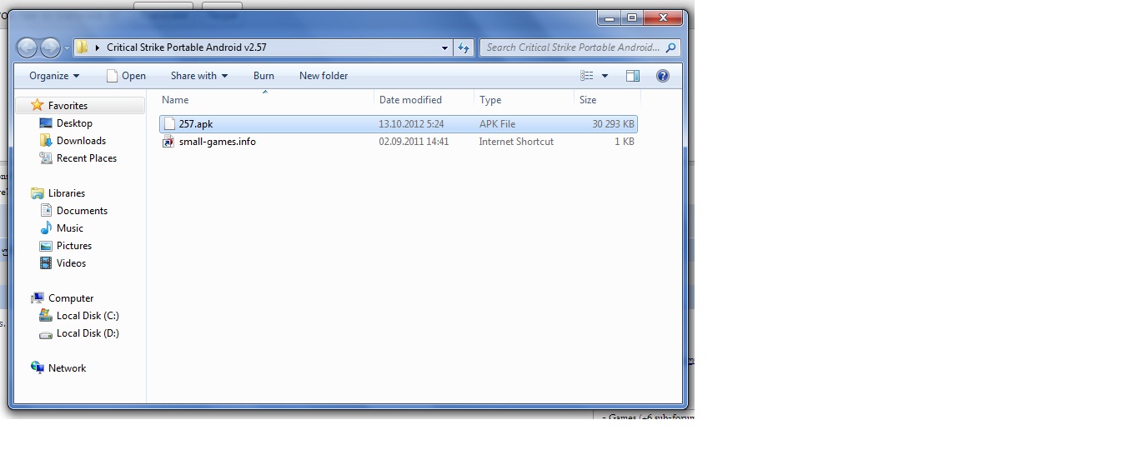The height and width of the screenshot is (470, 1129).
Task: Select the small-games.info shortcut
Action: coord(399,142)
